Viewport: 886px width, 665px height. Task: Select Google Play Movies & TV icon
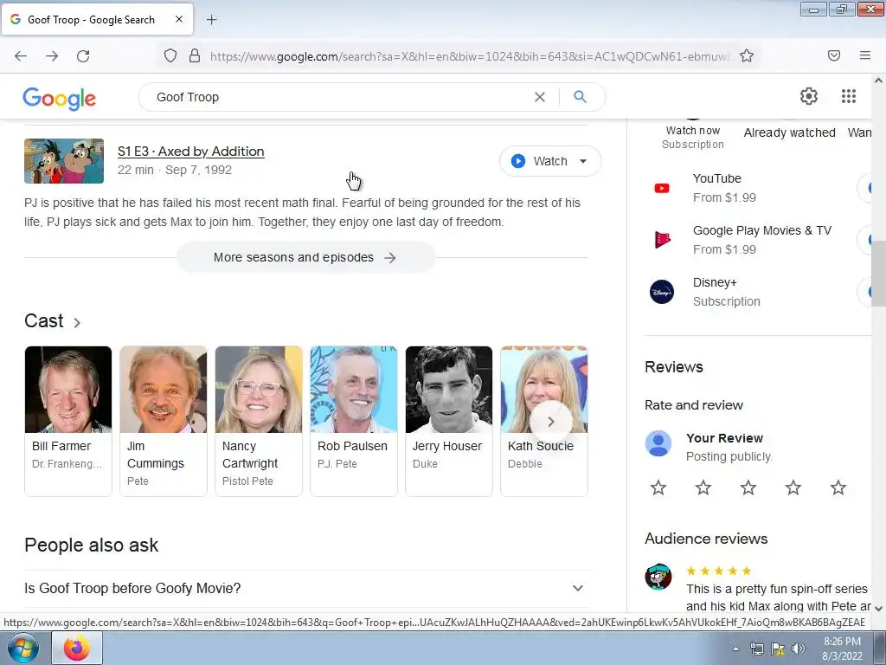[662, 240]
